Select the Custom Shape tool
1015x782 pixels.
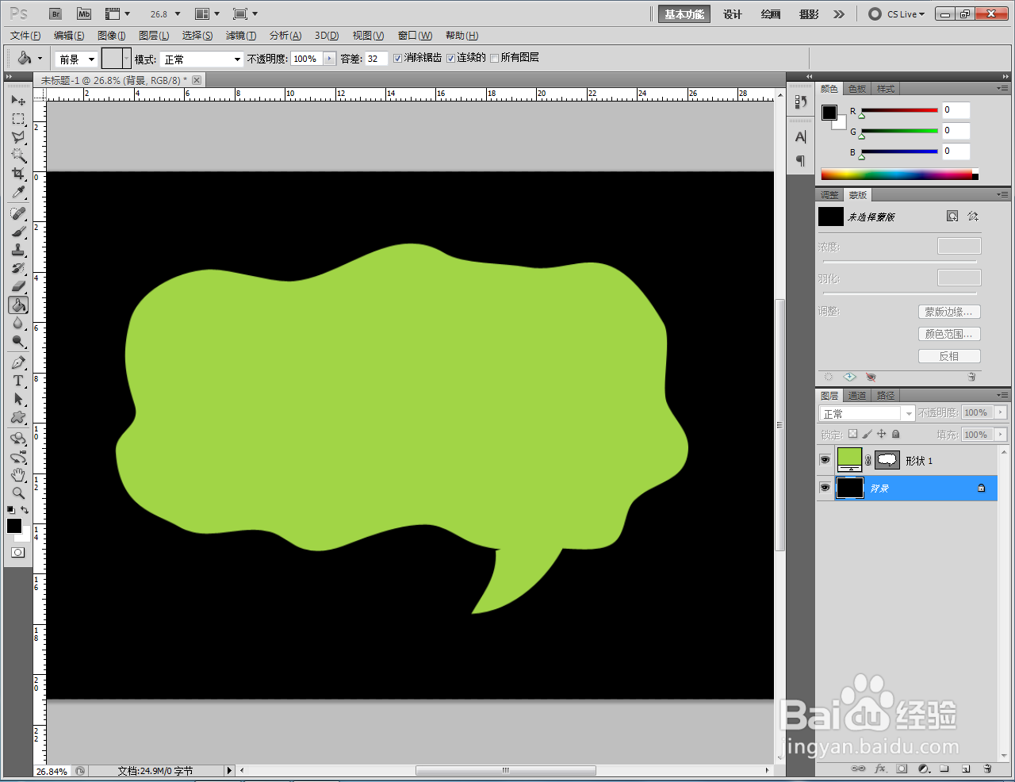[18, 417]
